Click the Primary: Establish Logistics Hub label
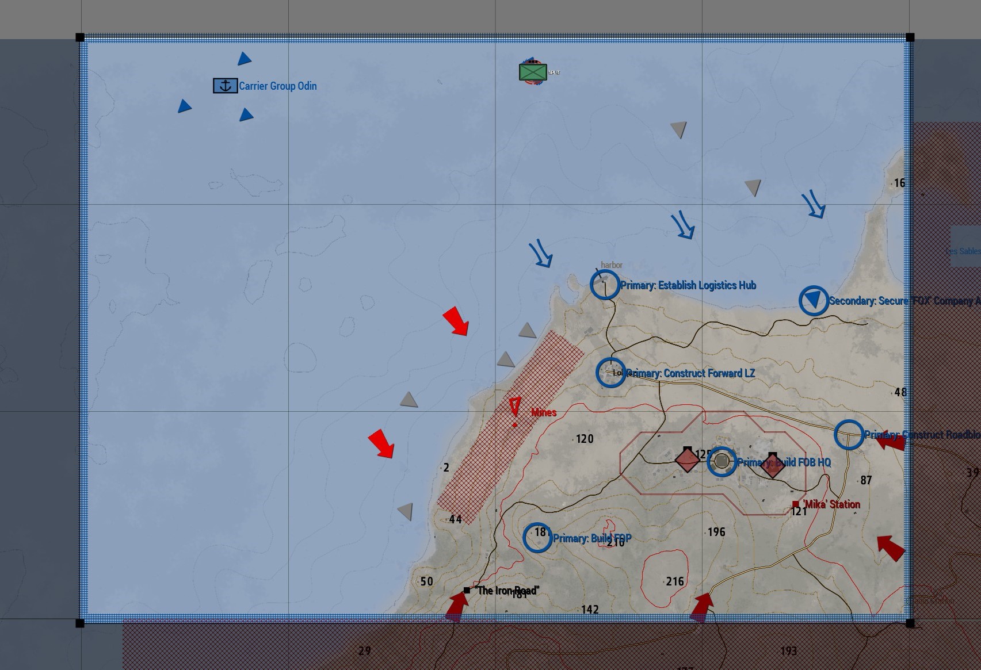 (688, 285)
